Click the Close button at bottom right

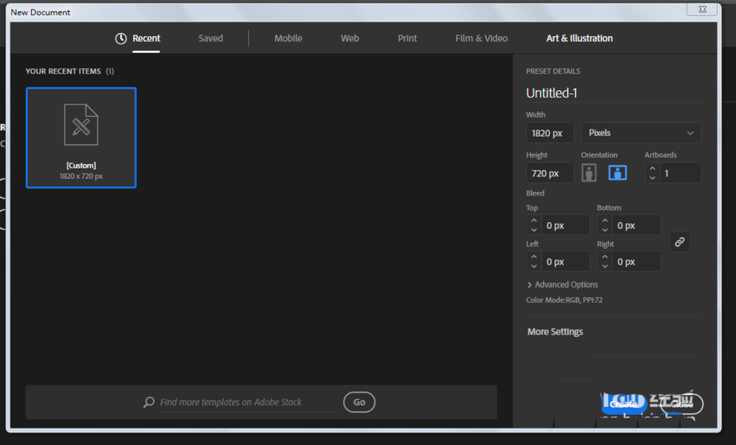click(682, 404)
